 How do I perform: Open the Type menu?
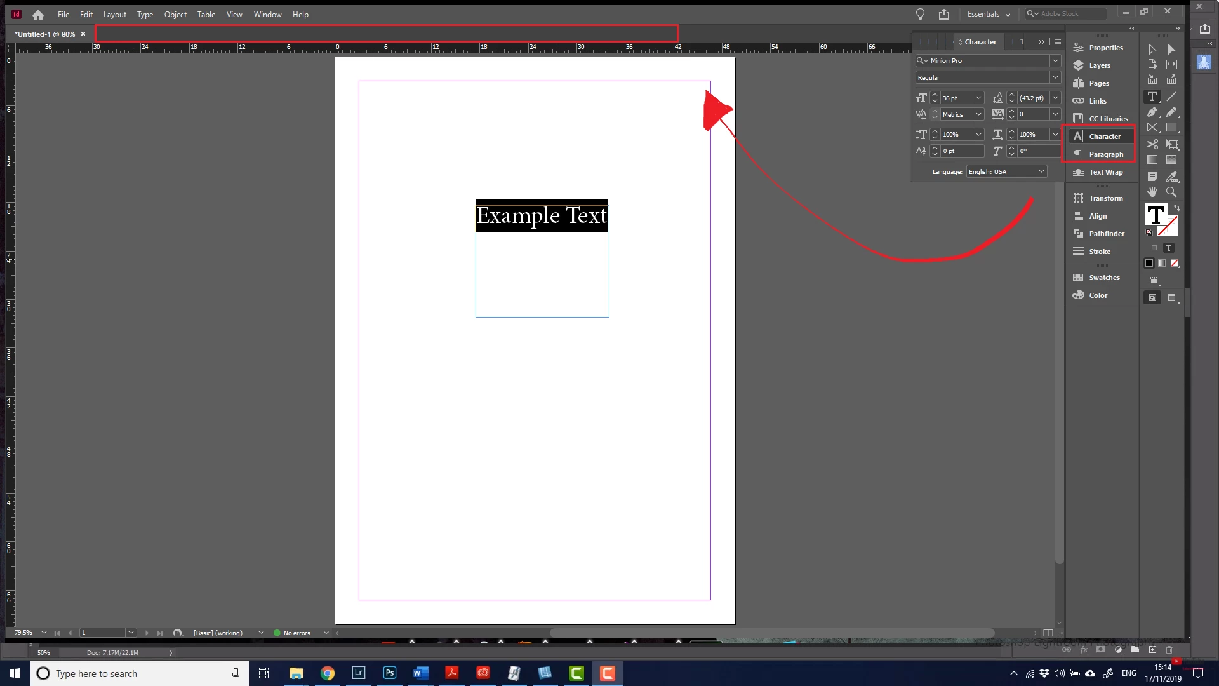145,14
